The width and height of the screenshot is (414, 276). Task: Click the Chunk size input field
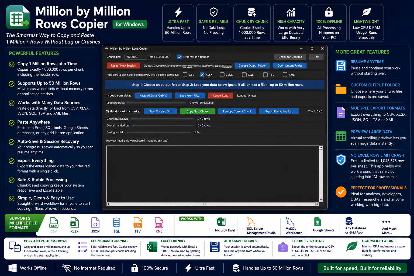[x=136, y=57]
